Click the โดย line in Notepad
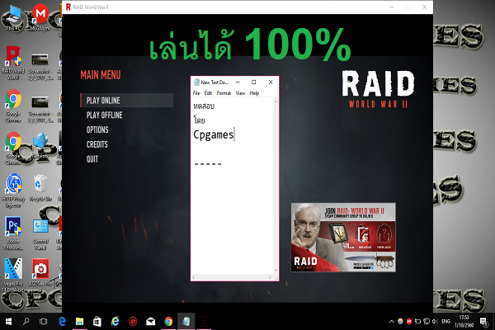 click(x=199, y=120)
